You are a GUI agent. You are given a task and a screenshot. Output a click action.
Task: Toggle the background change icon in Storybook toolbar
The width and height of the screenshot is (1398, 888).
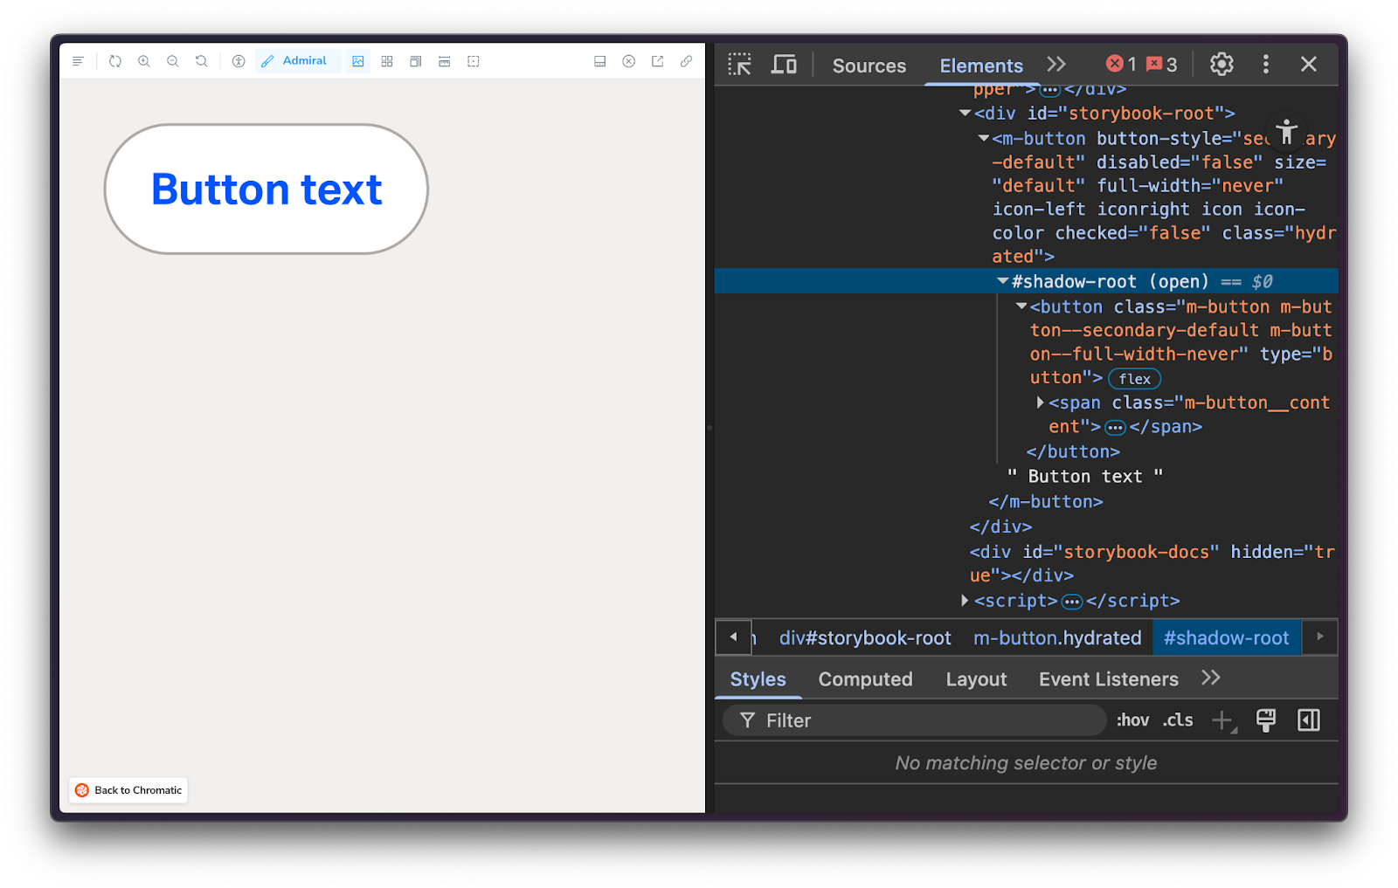click(357, 61)
